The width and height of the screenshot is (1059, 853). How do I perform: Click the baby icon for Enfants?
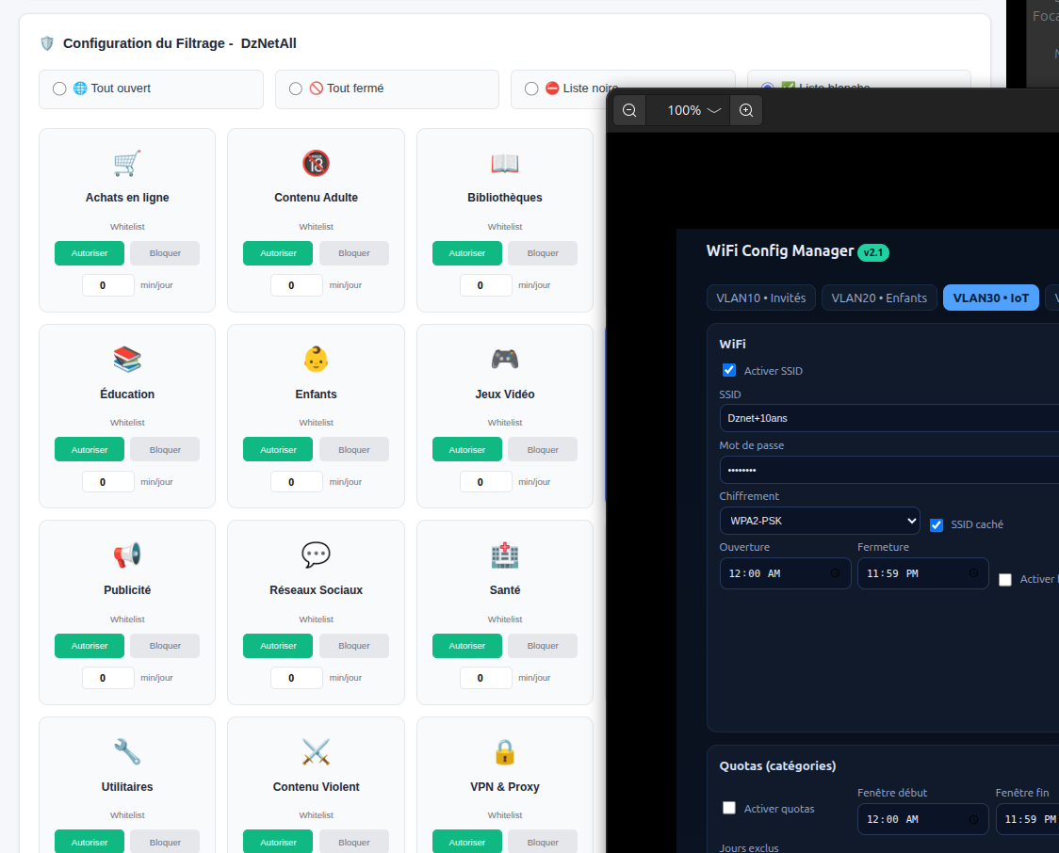(316, 360)
